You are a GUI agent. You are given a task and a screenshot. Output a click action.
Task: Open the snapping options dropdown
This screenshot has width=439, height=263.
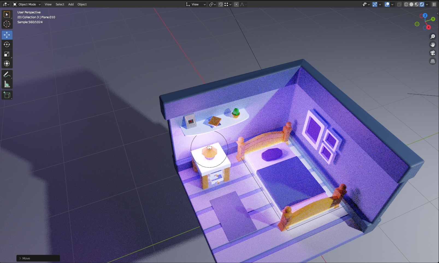228,4
